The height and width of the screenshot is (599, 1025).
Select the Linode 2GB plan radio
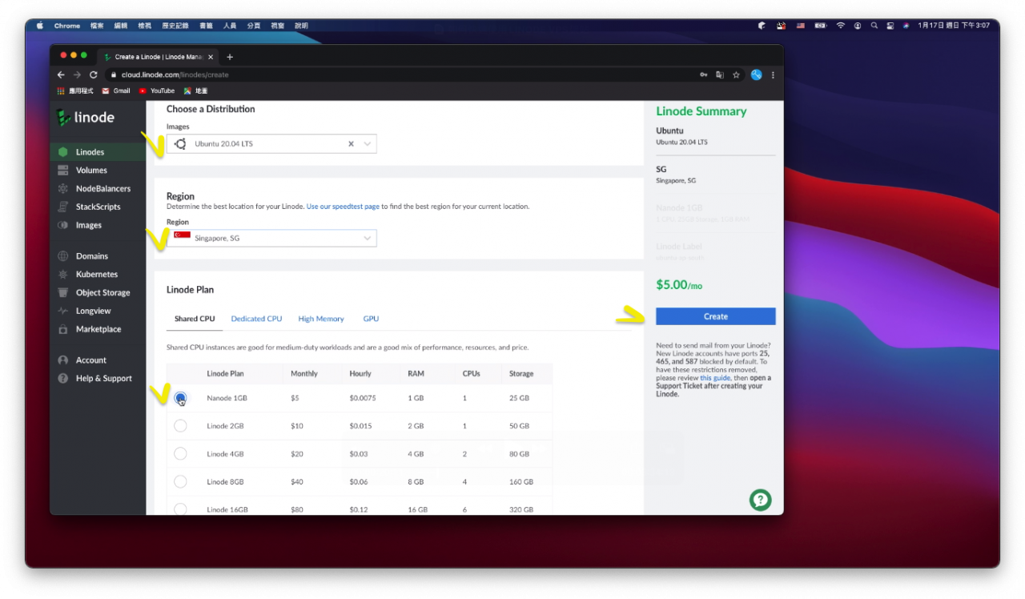pos(180,426)
